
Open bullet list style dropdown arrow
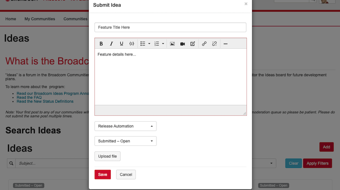pyautogui.click(x=149, y=44)
